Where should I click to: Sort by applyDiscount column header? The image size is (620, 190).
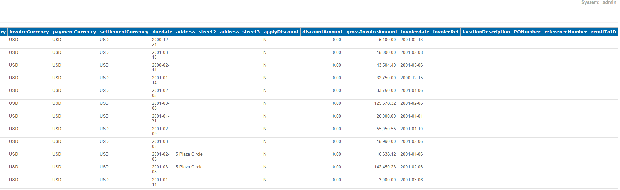(281, 32)
